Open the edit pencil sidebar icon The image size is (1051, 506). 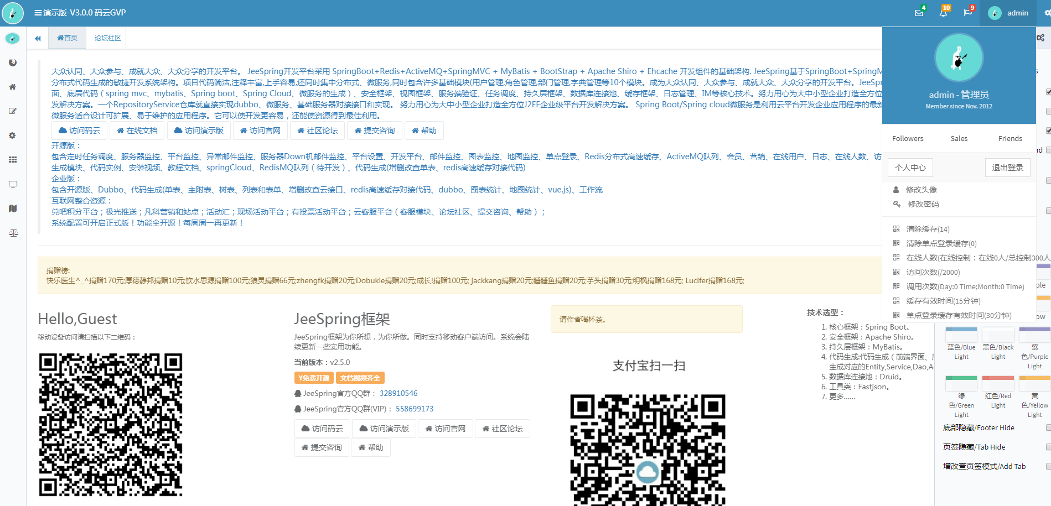pos(13,111)
